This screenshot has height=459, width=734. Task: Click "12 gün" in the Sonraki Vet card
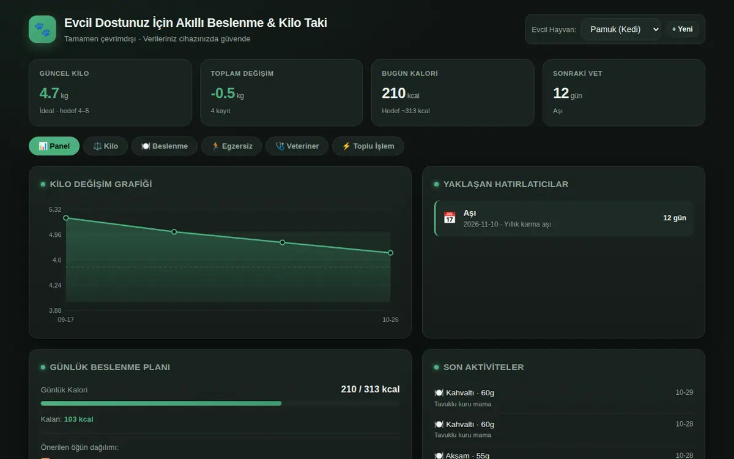pyautogui.click(x=568, y=94)
